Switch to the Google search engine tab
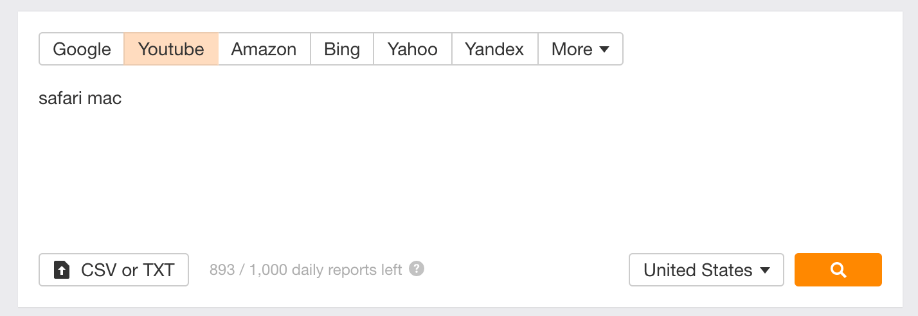 [x=82, y=49]
